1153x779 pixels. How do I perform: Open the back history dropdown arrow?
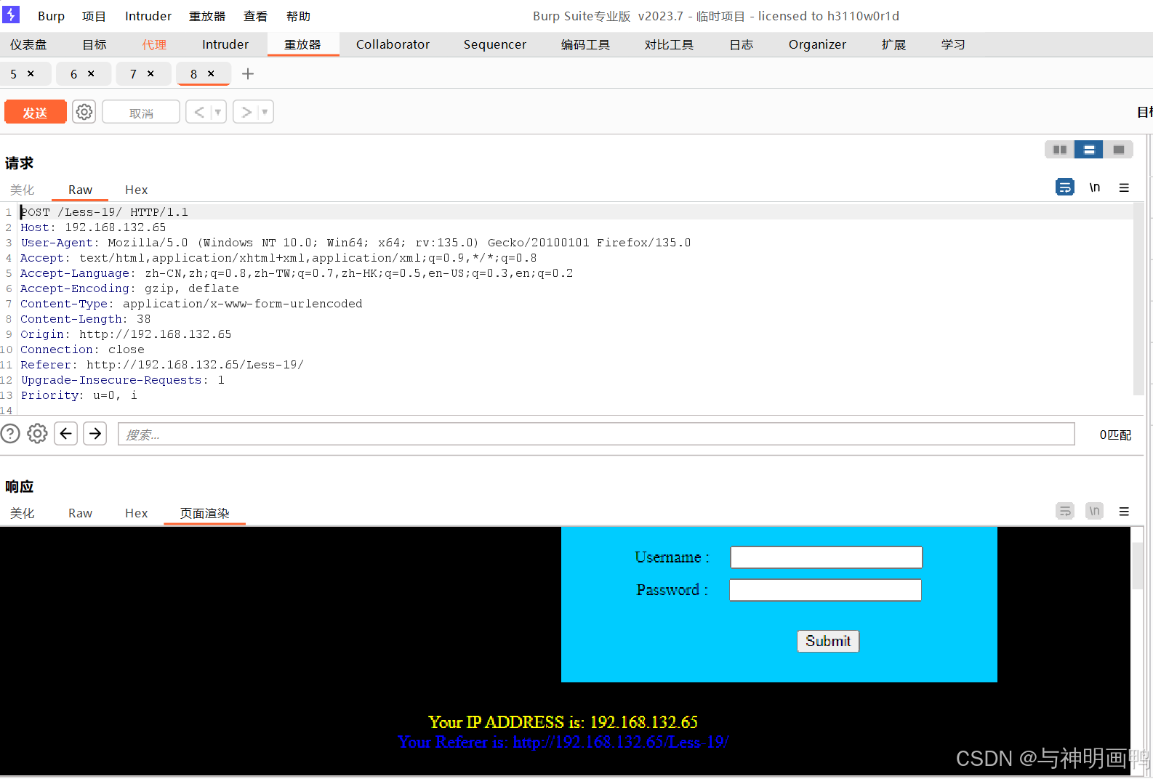(218, 112)
